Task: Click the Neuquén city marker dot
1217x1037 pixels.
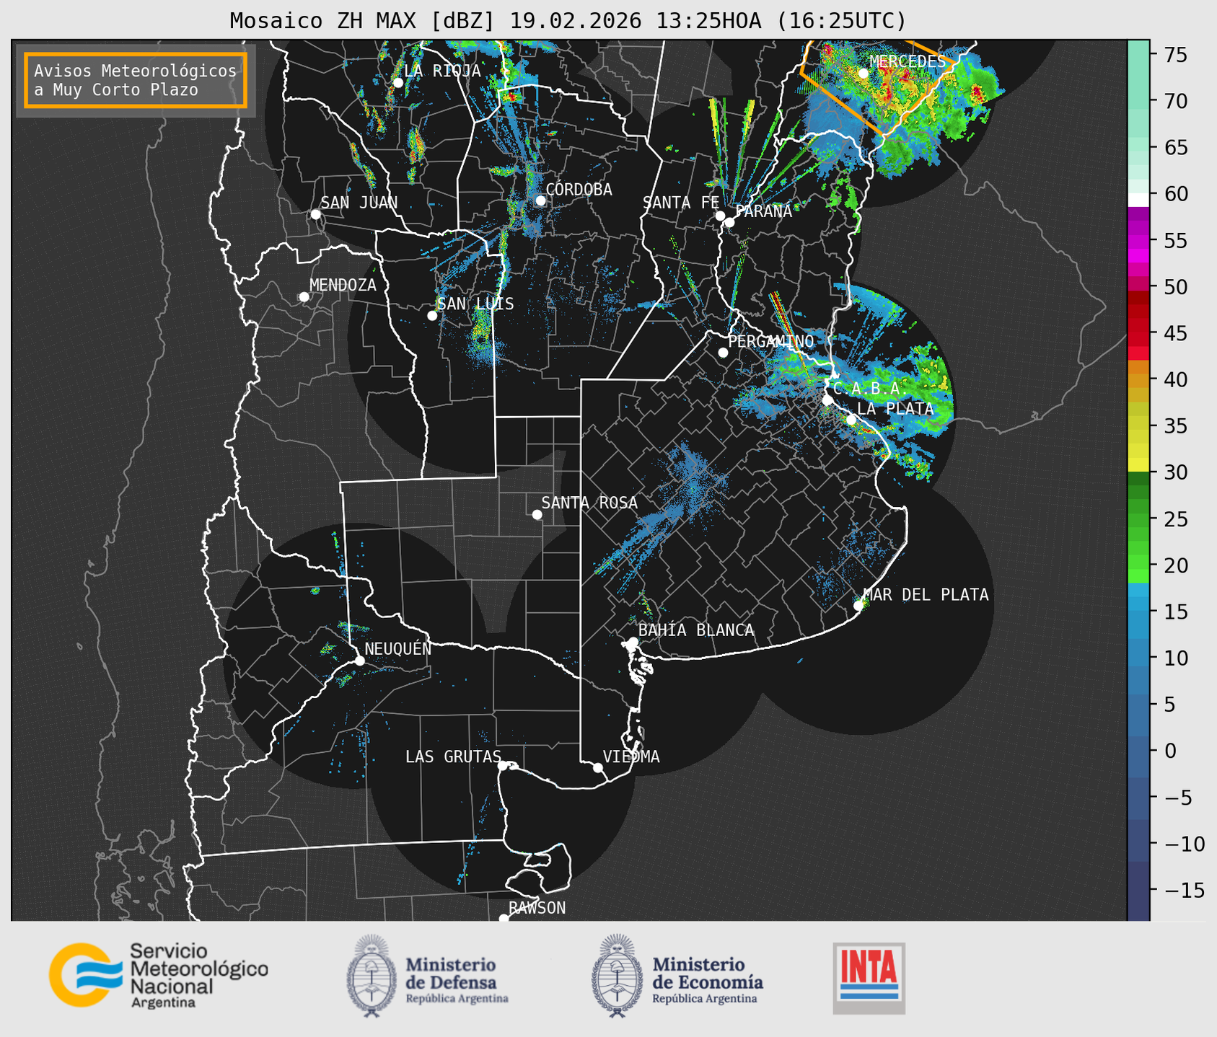Action: click(x=360, y=661)
